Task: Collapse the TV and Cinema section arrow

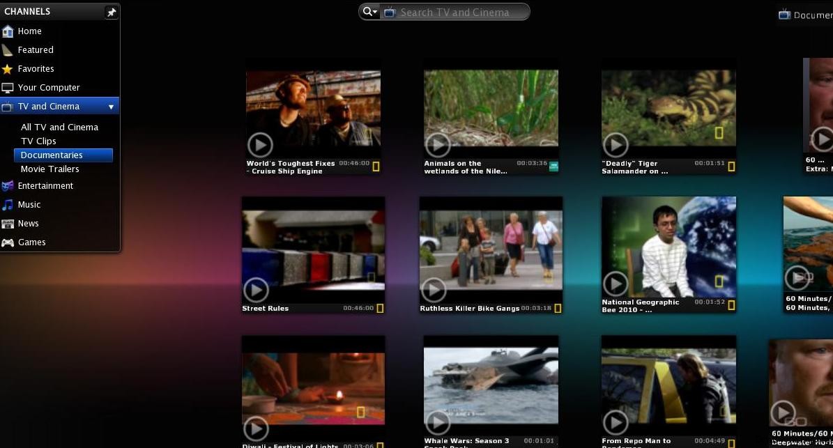Action: (111, 107)
